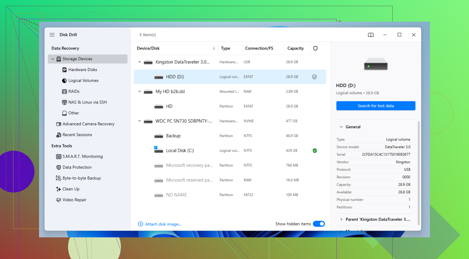Open the hamburger menu beside Disk Drill
This screenshot has height=259, width=469.
(x=52, y=35)
